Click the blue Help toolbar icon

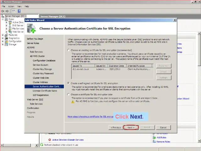pyautogui.click(x=19, y=11)
